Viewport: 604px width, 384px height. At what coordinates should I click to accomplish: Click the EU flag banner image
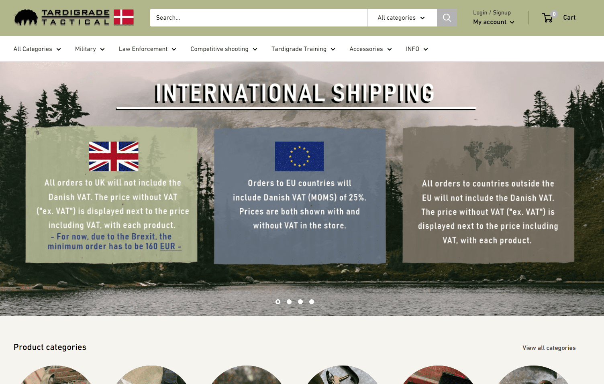click(299, 156)
